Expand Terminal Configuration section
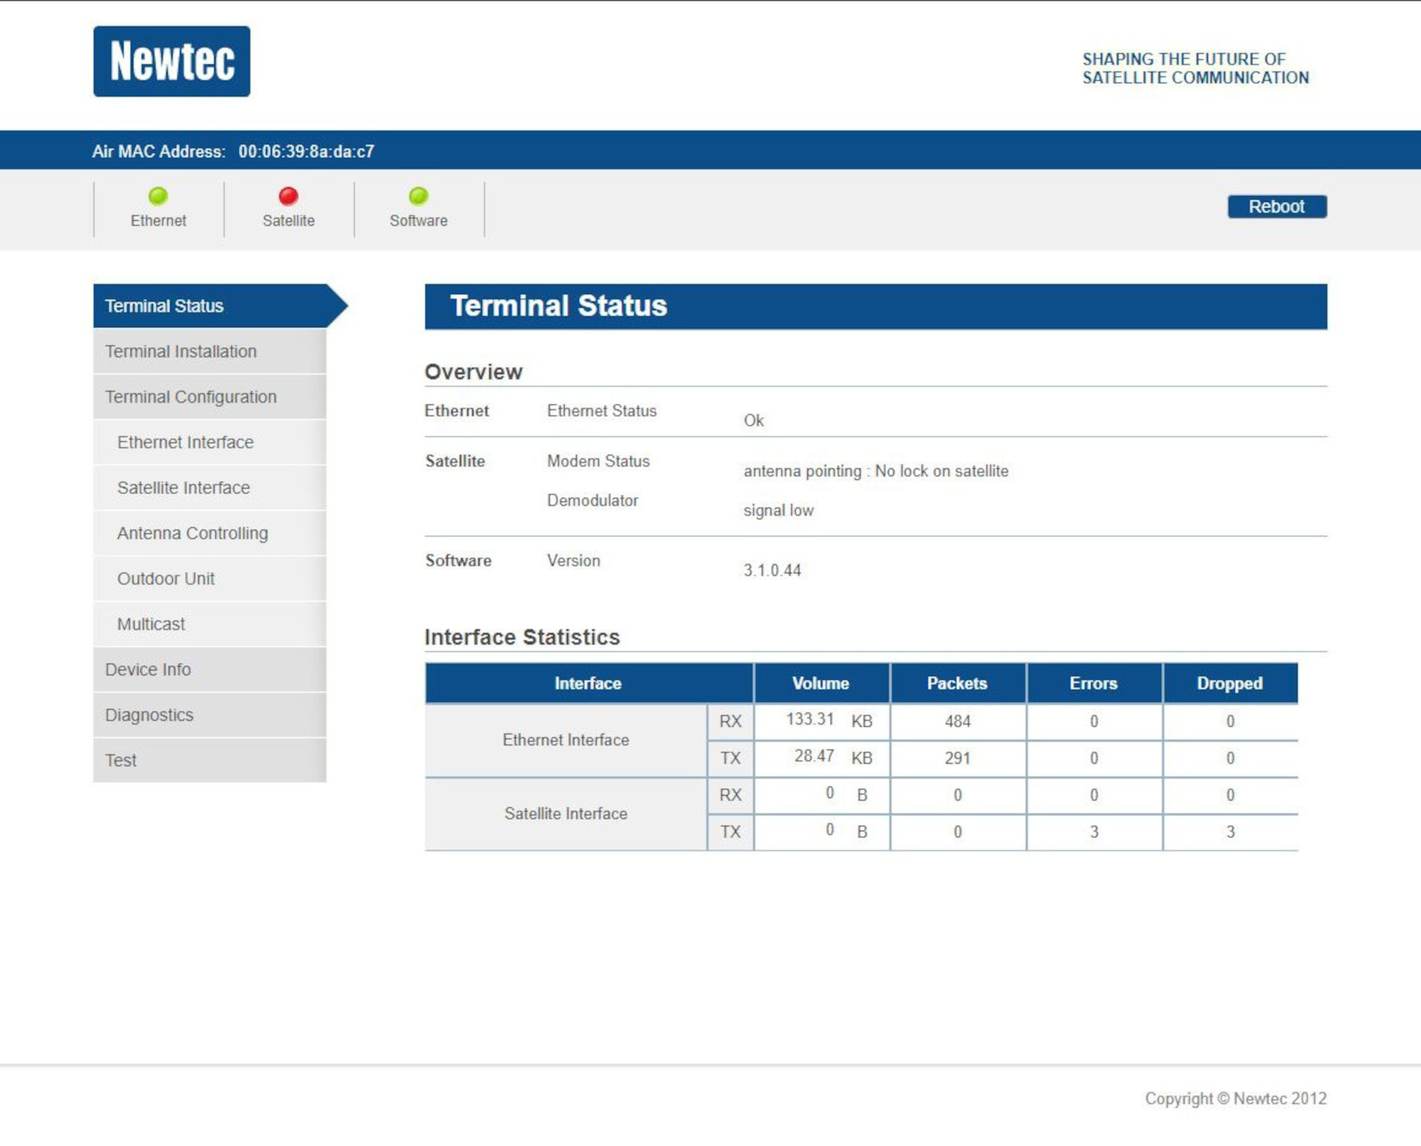 coord(190,397)
